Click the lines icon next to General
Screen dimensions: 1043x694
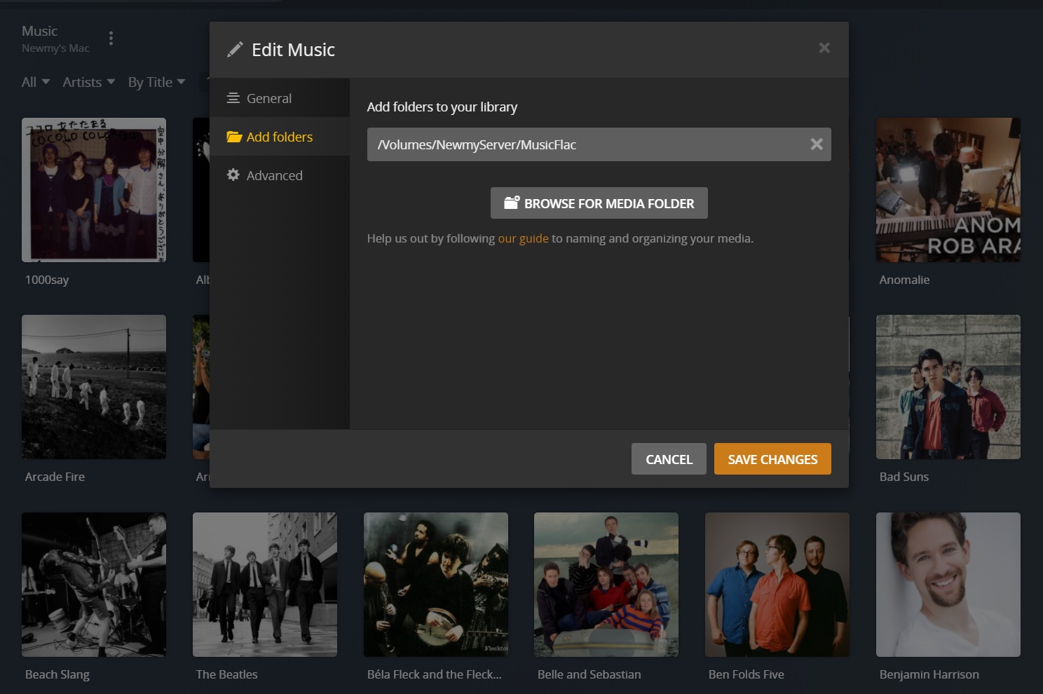tap(233, 97)
